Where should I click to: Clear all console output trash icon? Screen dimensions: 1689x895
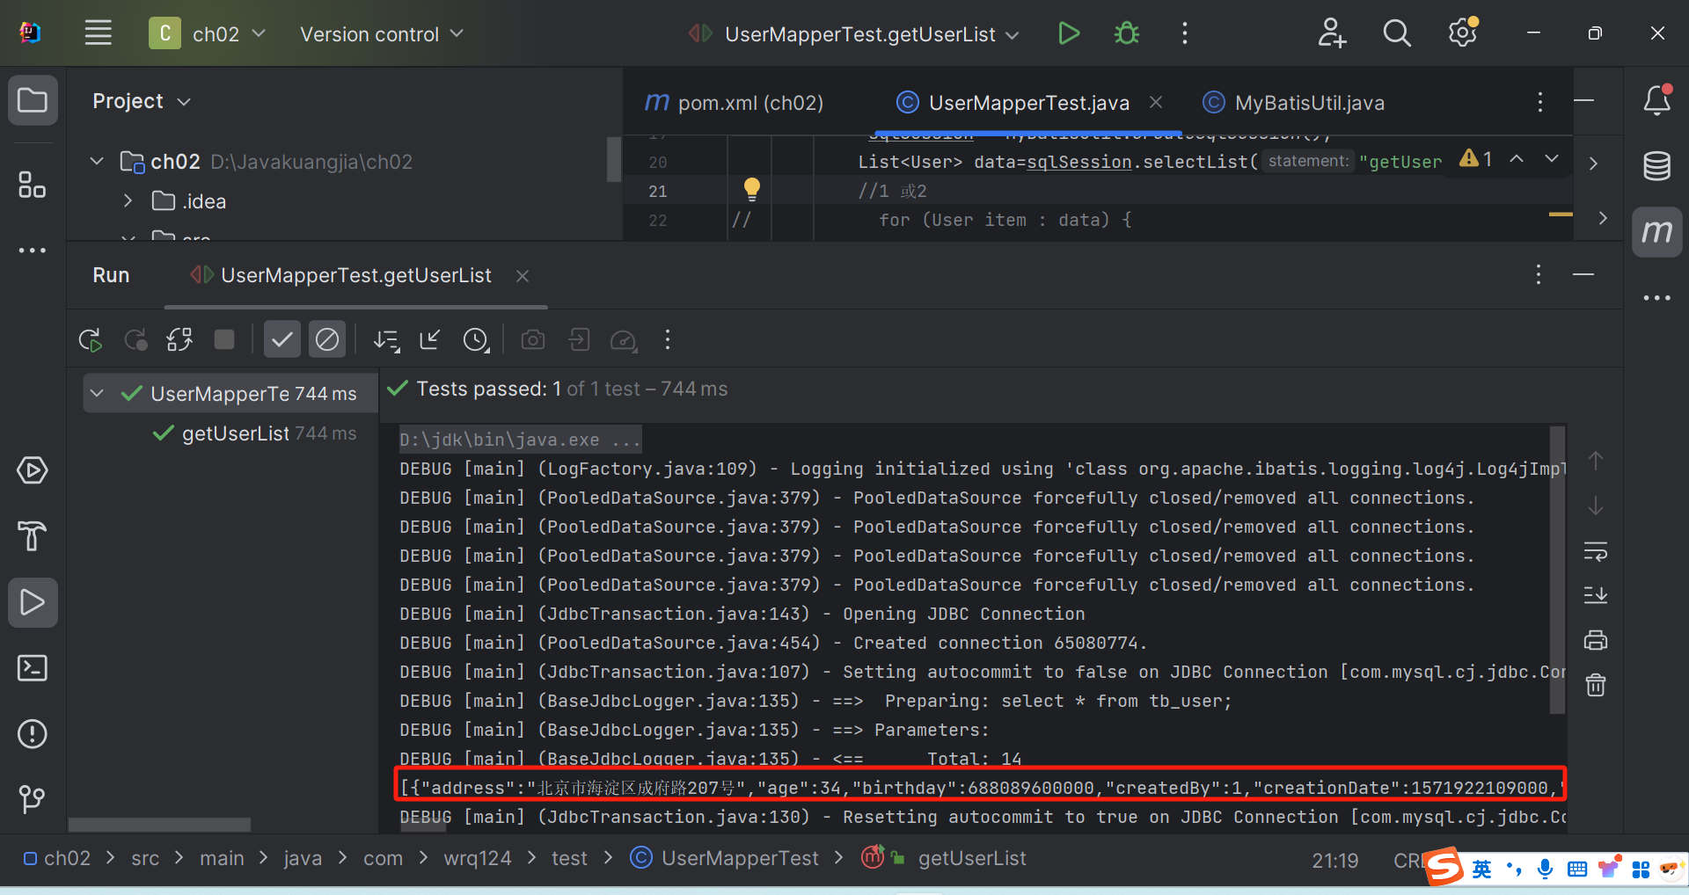coord(1596,685)
